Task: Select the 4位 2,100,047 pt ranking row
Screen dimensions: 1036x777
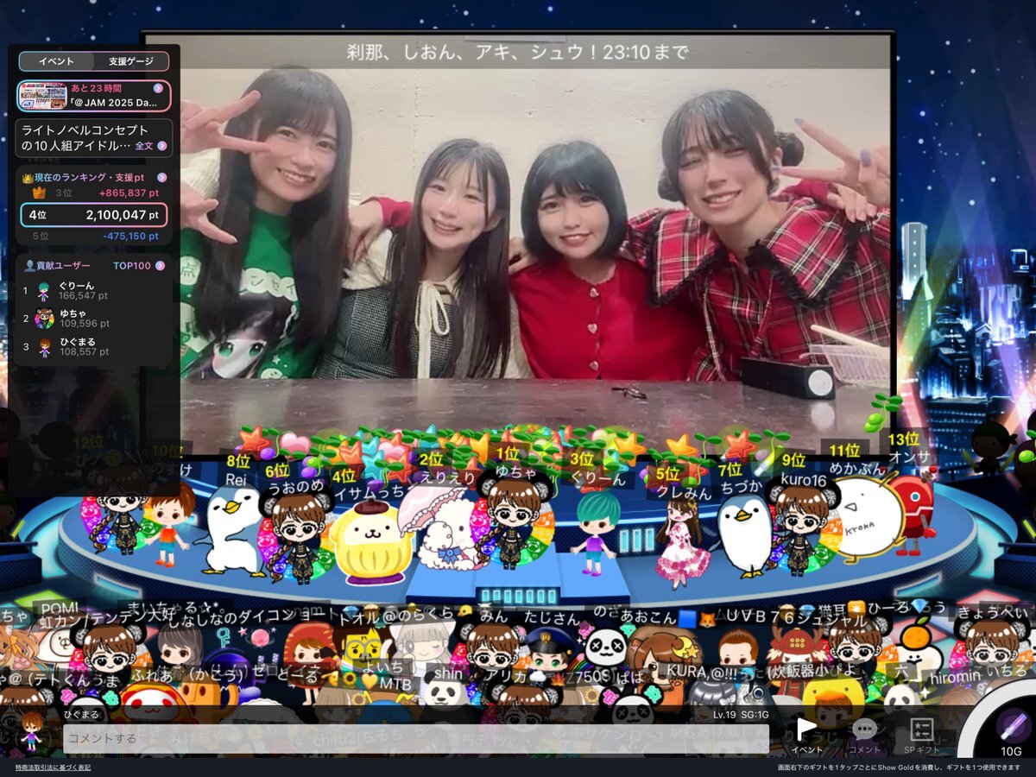Action: coord(94,215)
